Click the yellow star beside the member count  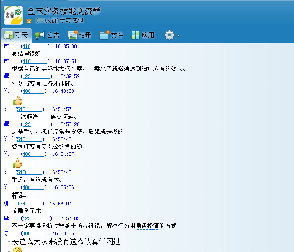pyautogui.click(x=29, y=21)
